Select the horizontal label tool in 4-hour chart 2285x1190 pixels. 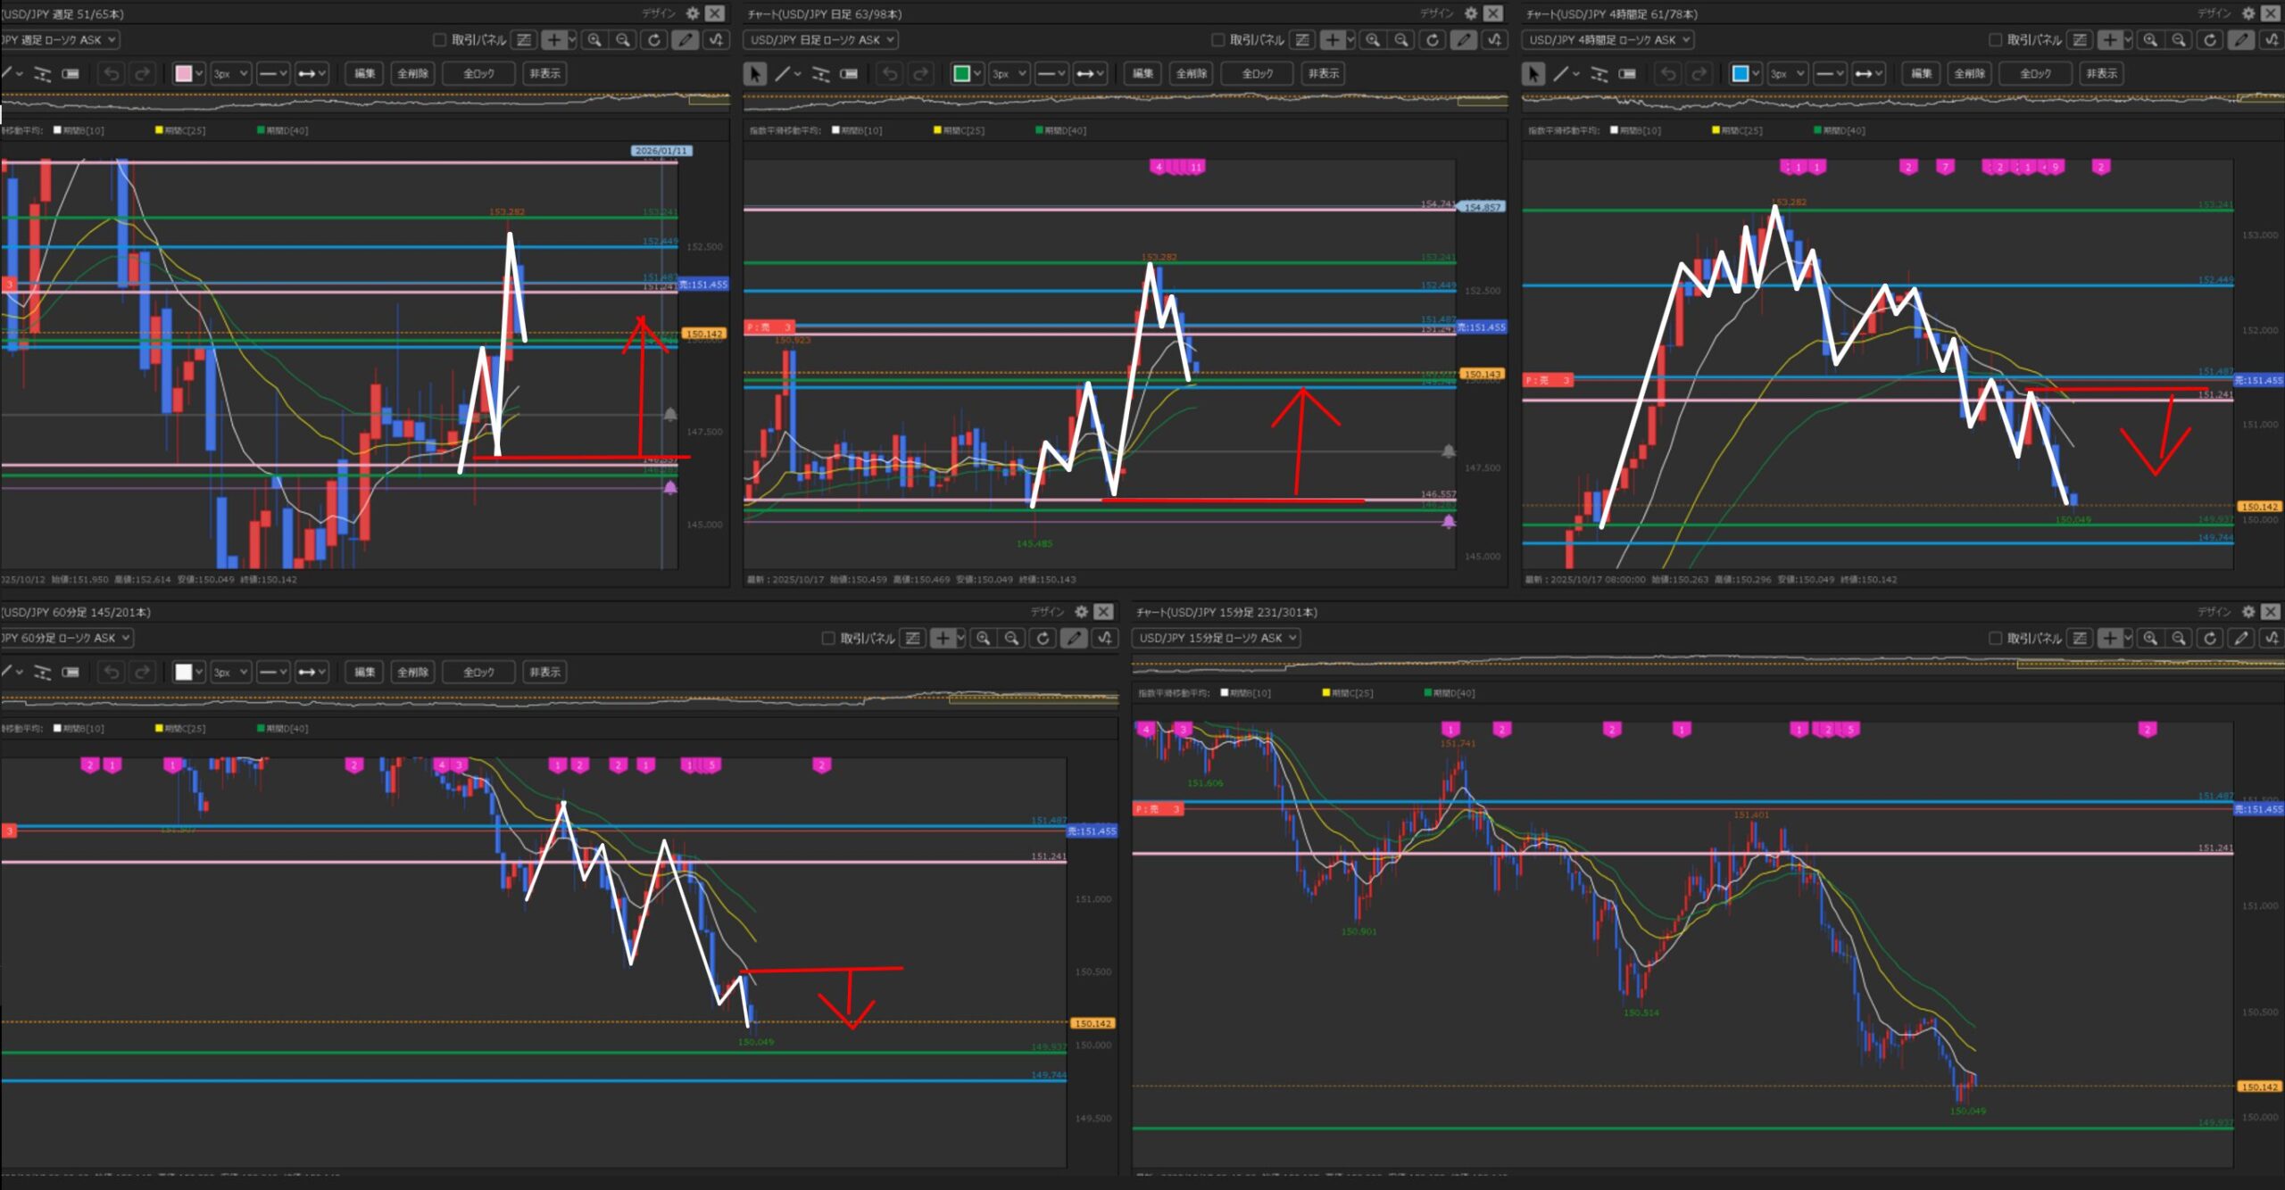(1627, 74)
